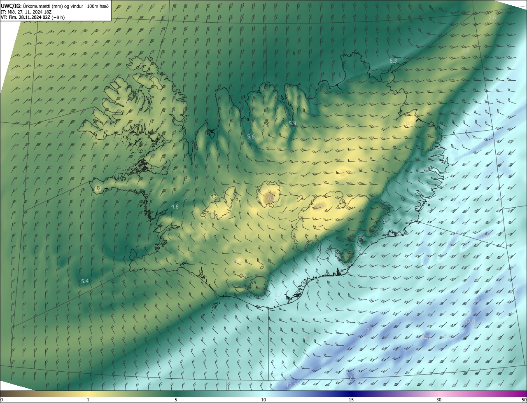Viewport: 527px width, 403px height.
Task: Click the colour scale tick label '10'
Action: tap(263, 400)
